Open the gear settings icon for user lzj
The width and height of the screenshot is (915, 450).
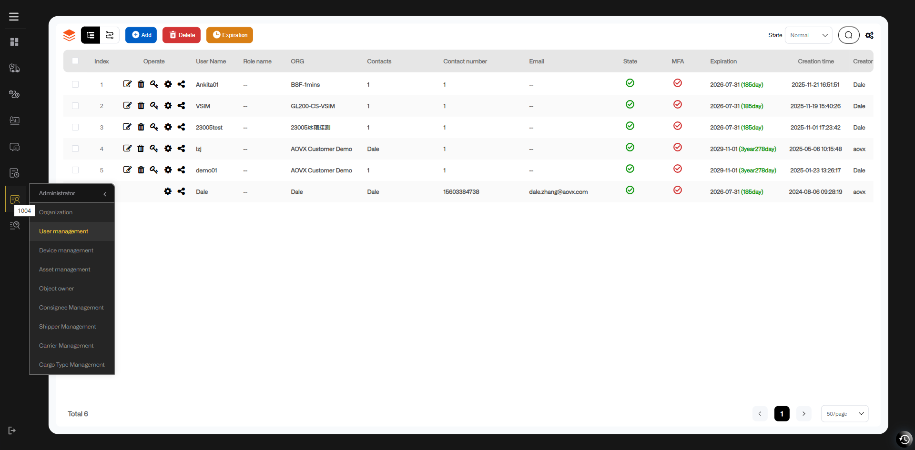pos(168,149)
